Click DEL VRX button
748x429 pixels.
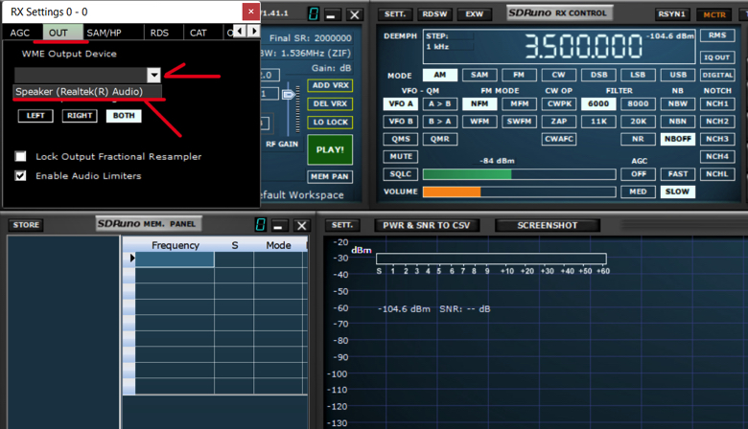pos(330,103)
